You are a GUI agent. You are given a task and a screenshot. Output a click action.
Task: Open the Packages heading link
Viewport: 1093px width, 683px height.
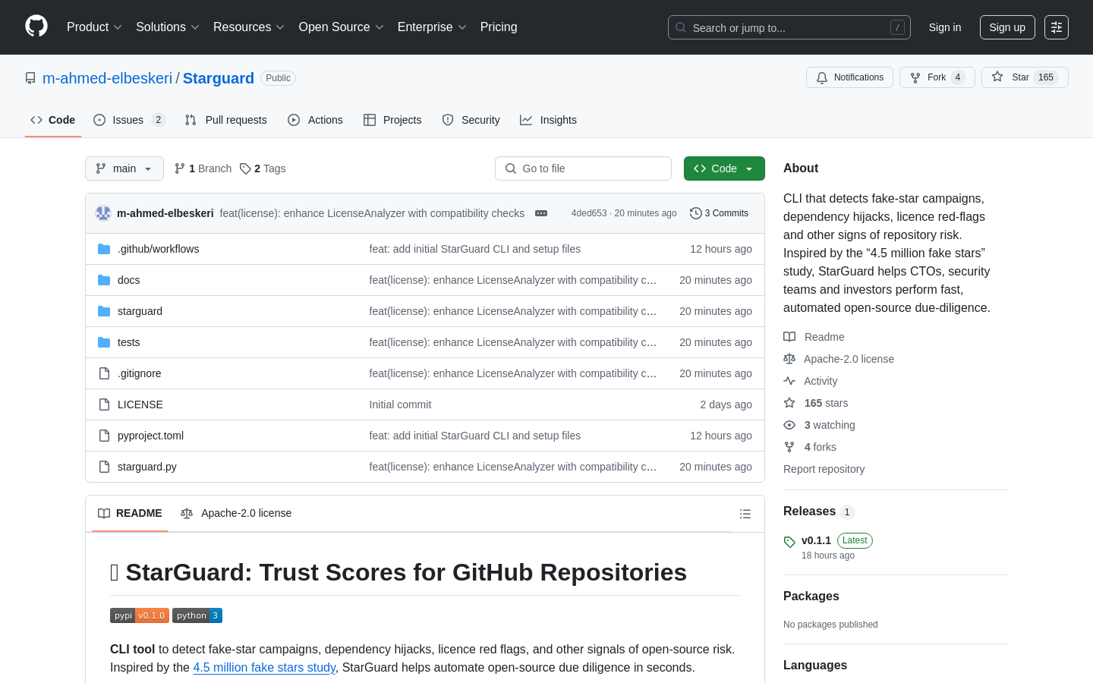[811, 596]
